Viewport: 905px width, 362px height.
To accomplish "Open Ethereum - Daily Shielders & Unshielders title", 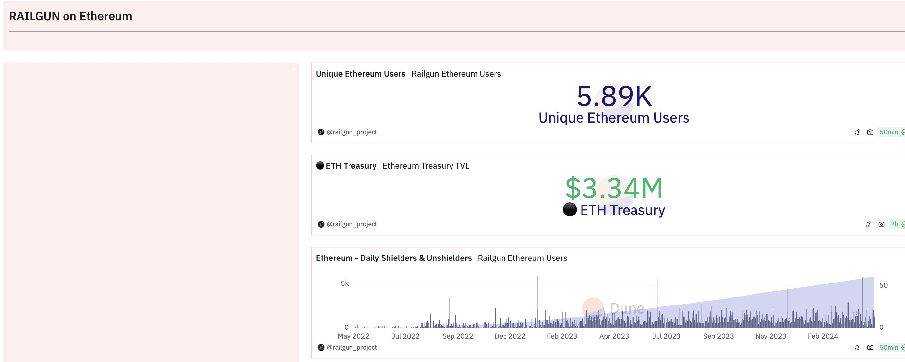I will coord(394,258).
